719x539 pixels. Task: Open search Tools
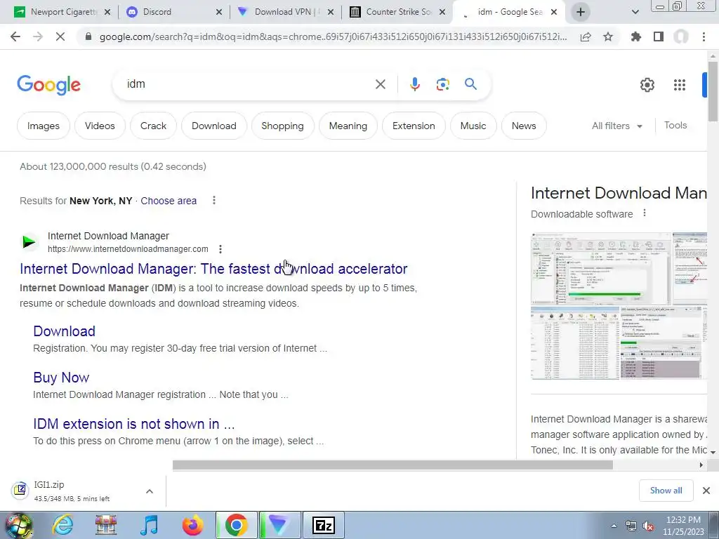(675, 126)
